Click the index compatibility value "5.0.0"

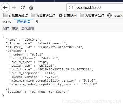point(90,84)
